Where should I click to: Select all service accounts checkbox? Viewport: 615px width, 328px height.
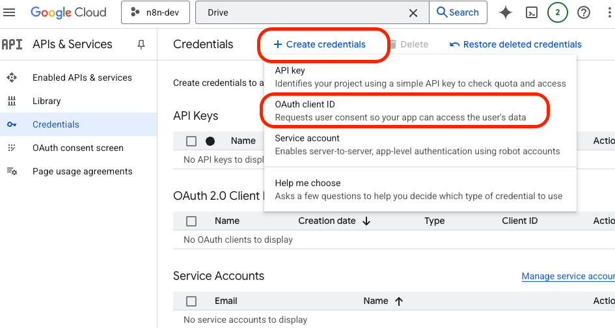(x=191, y=301)
